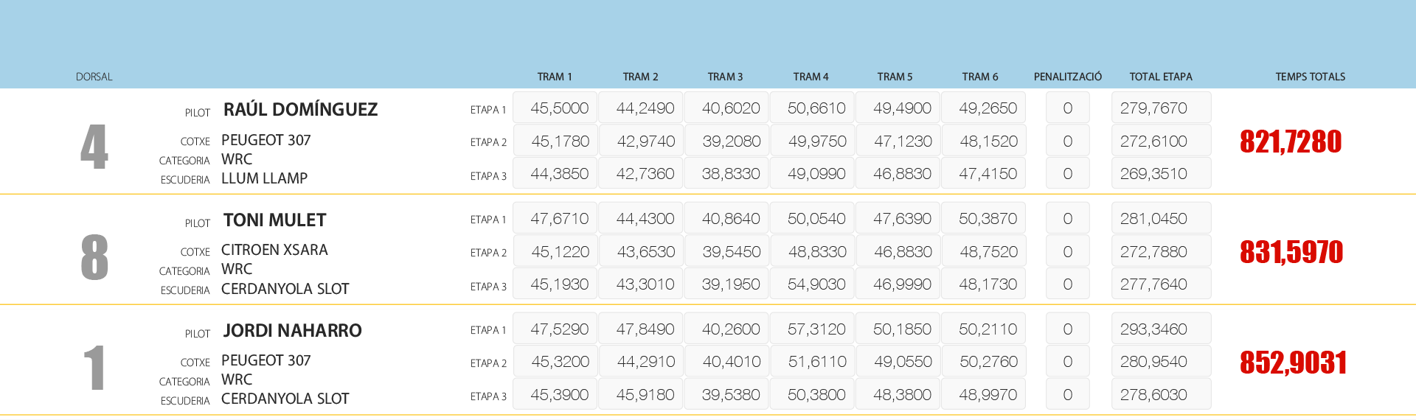
Task: Click the PENALITZACIÓ column header
Action: point(1067,77)
